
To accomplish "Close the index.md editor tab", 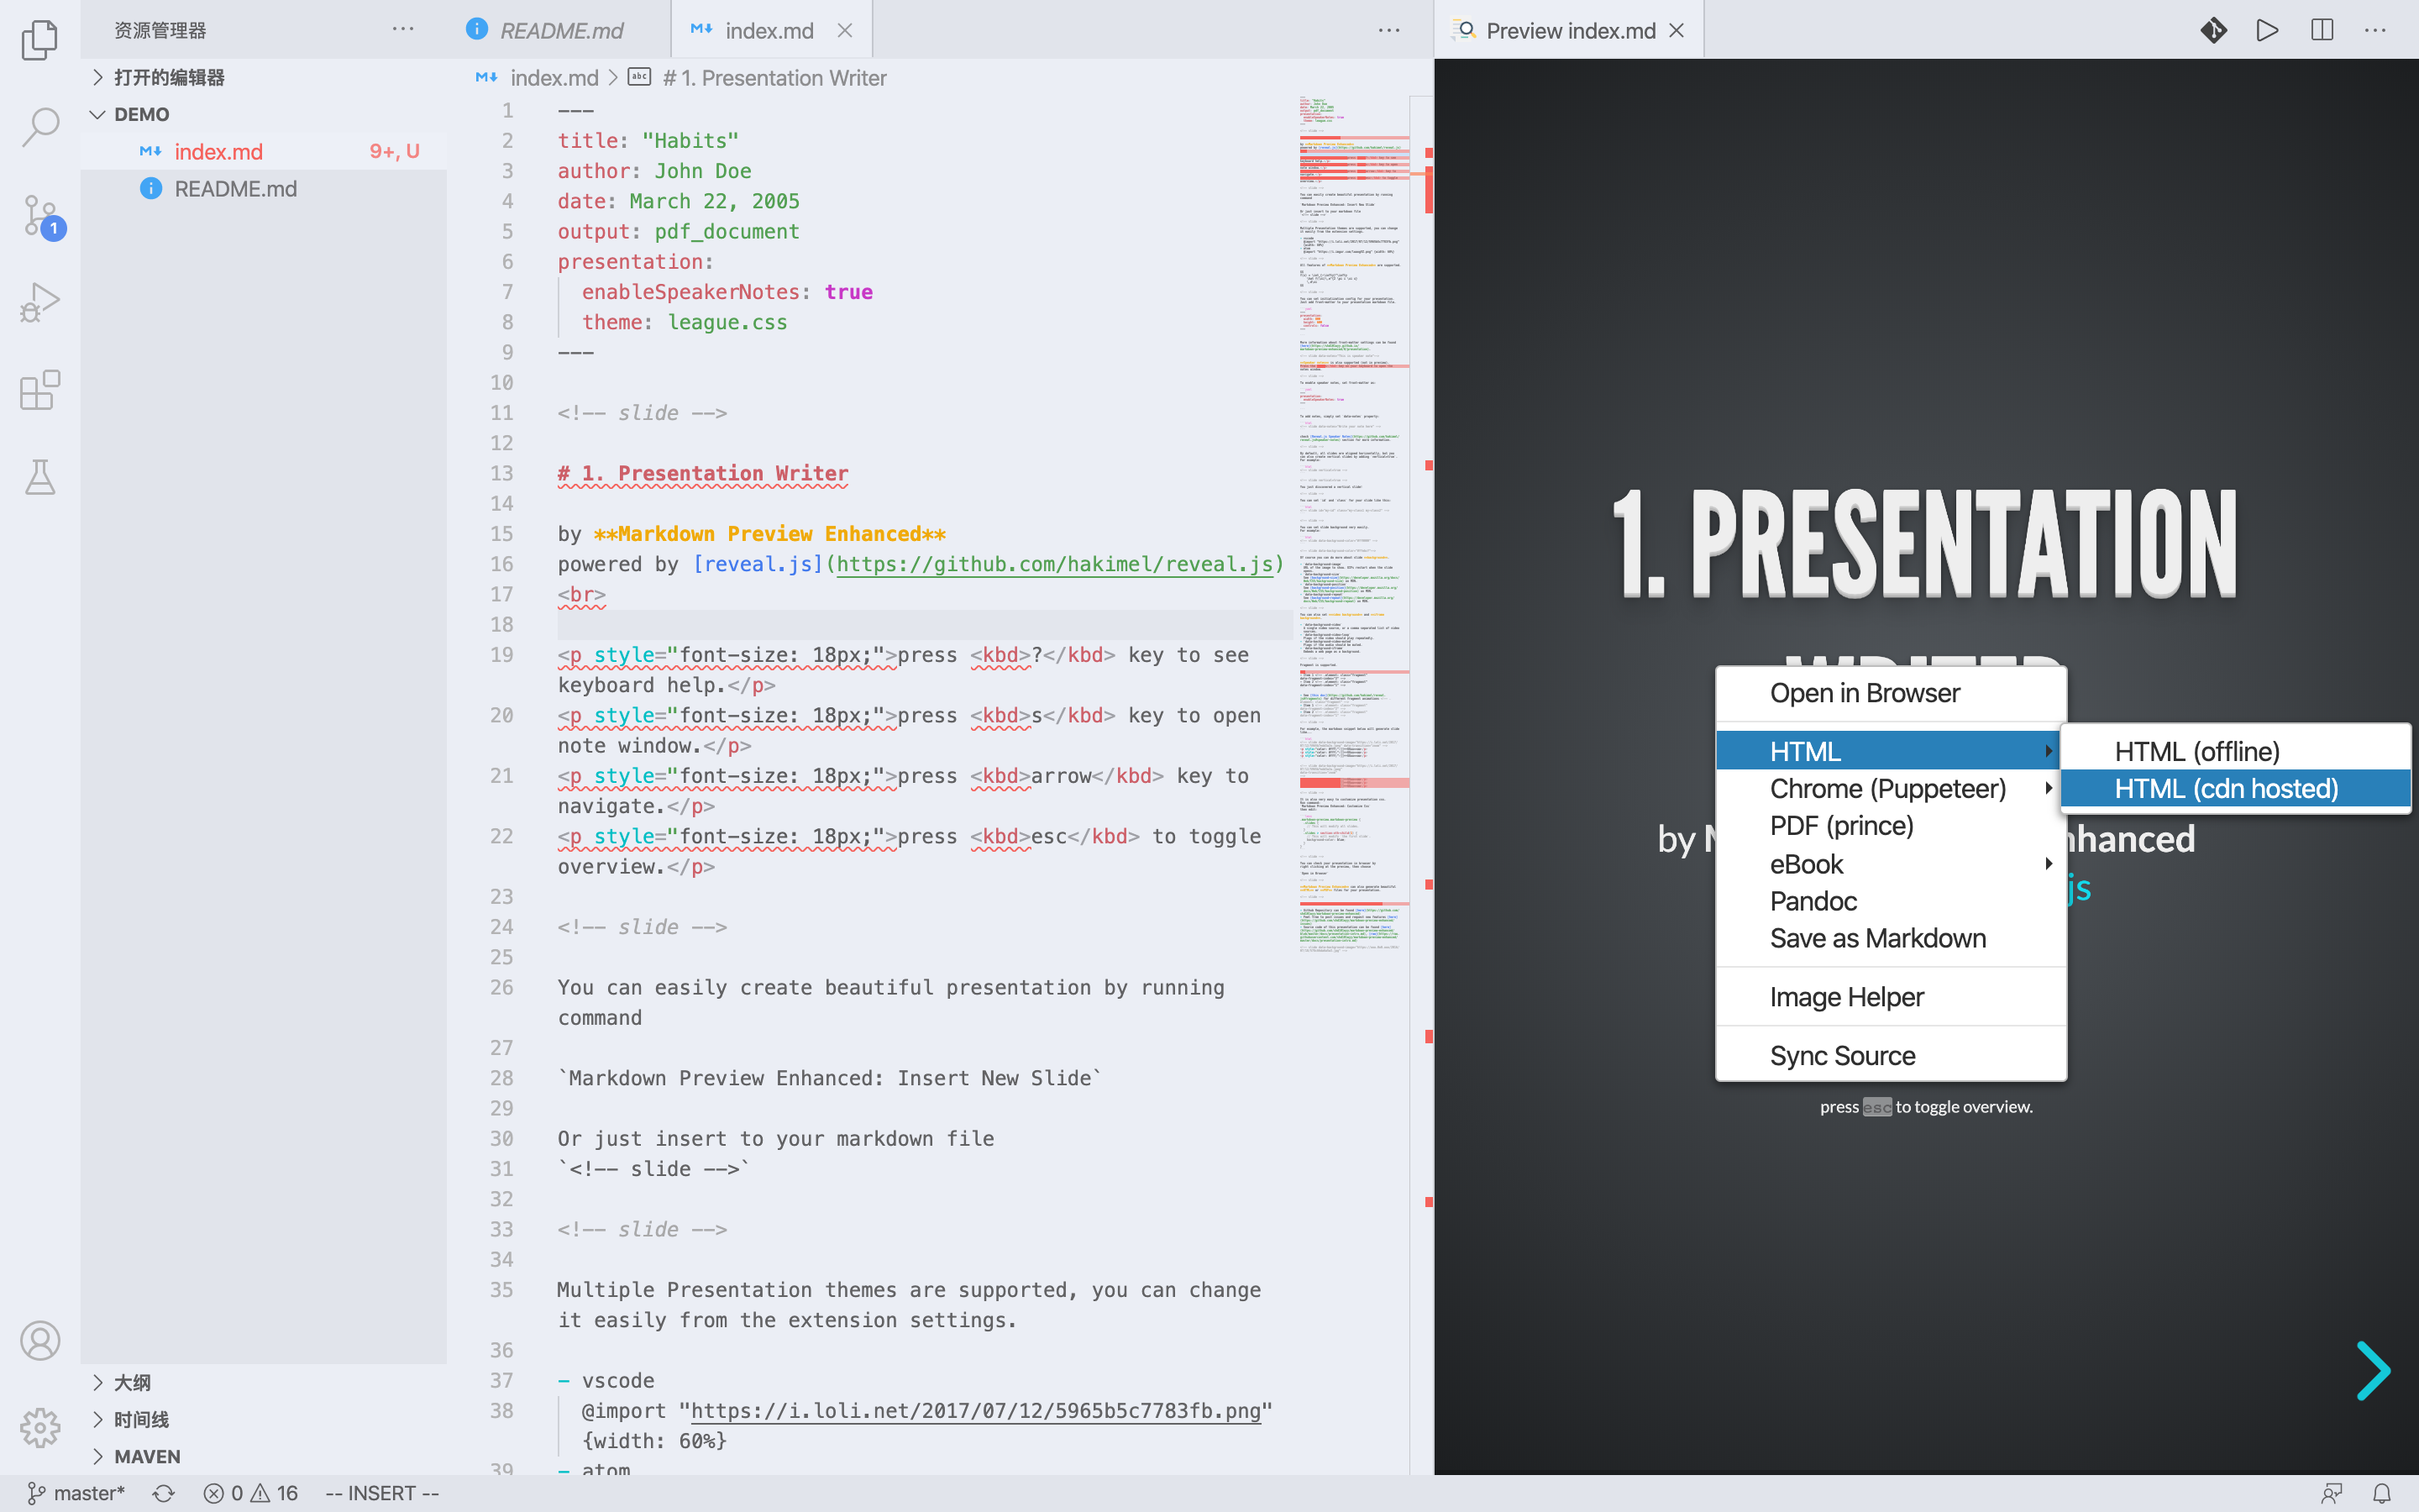I will [x=845, y=30].
